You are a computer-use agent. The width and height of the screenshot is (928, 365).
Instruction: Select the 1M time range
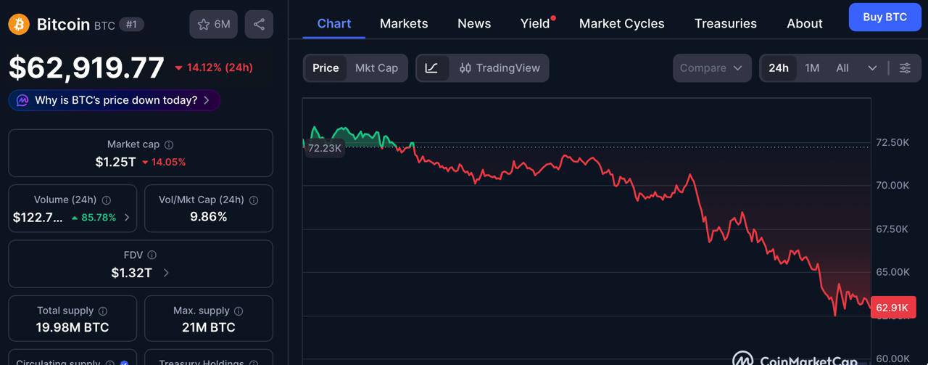(812, 67)
